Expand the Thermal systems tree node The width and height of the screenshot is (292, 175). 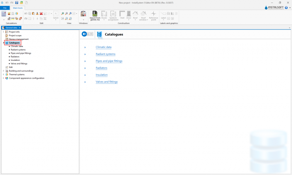coord(3,74)
